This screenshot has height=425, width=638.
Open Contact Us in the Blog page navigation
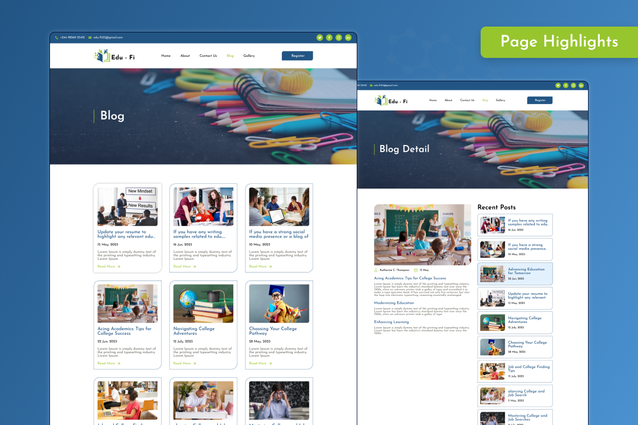(x=208, y=56)
